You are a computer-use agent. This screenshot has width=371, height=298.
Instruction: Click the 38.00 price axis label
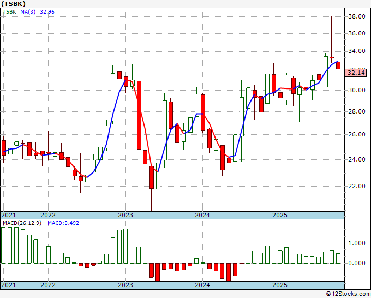357,16
